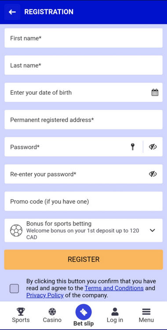Click the soccer ball bonus icon

pos(16,230)
